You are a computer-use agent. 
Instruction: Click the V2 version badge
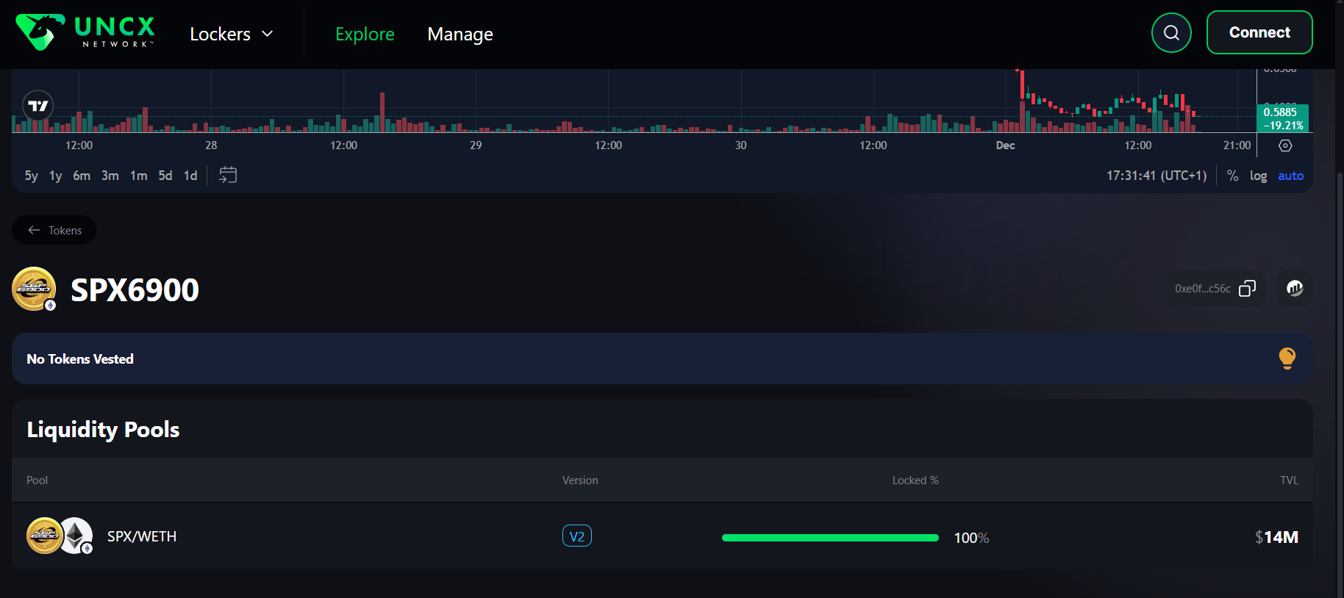pos(577,536)
